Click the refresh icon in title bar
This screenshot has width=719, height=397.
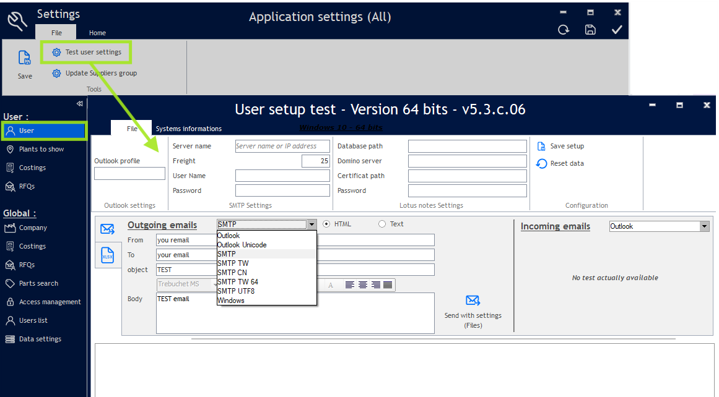coord(564,30)
